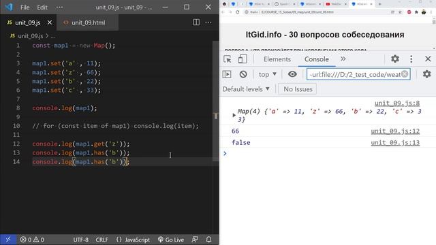Open the feedback icon in status bar
The height and width of the screenshot is (245, 436).
(x=195, y=240)
